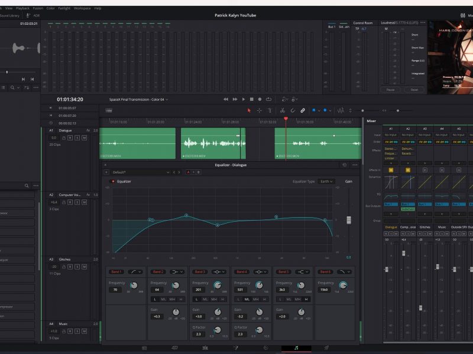Viewport: 473px width, 354px height.
Task: Select the arrow pointer selection tool
Action: 249,110
